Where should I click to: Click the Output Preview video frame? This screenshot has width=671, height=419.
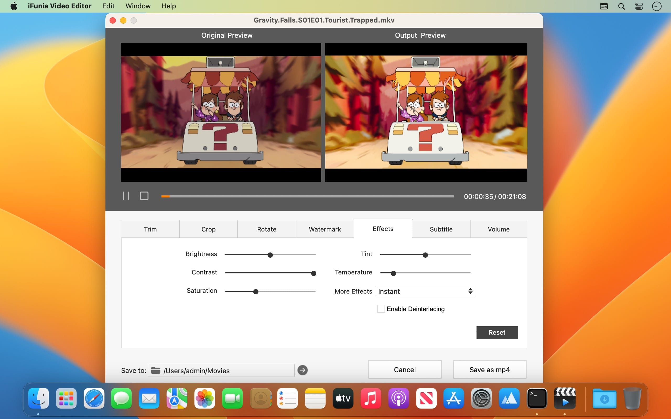click(426, 112)
